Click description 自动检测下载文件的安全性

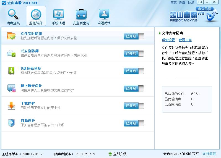point(40,108)
